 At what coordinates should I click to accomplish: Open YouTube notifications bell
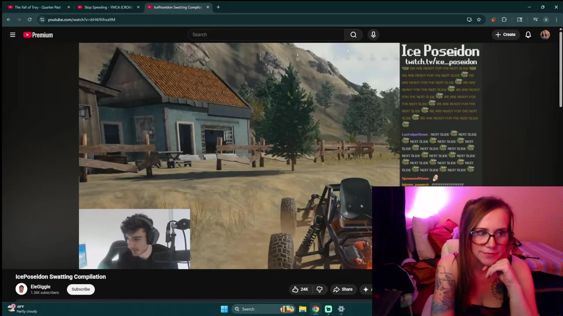528,35
